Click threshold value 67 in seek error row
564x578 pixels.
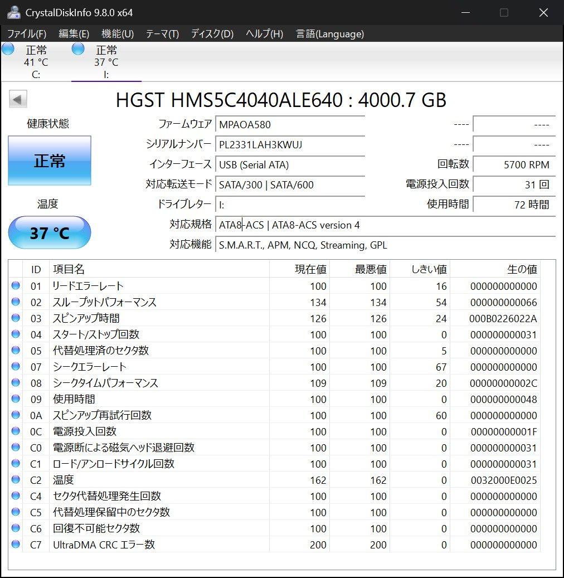click(x=441, y=367)
